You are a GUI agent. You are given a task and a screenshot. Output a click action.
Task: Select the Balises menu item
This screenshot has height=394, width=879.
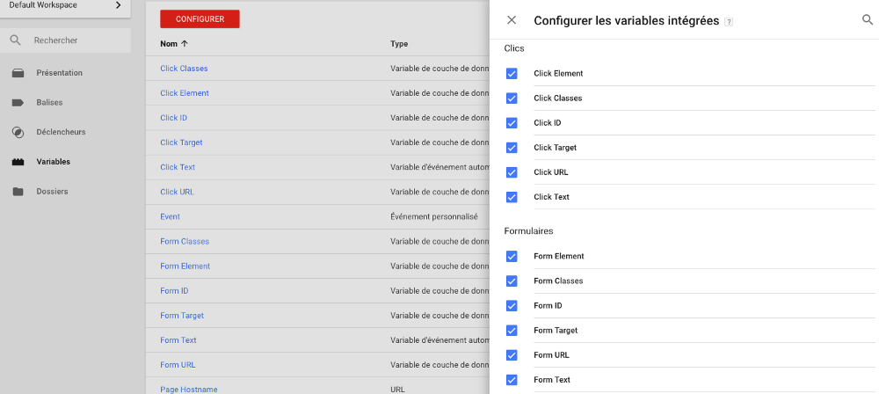point(49,103)
